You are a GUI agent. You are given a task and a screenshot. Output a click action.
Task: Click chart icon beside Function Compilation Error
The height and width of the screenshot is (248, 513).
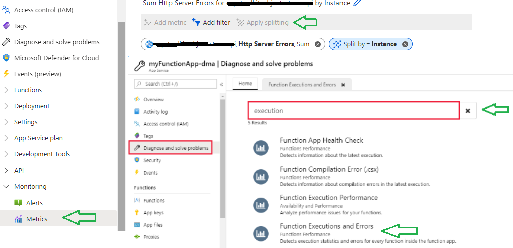261,177
